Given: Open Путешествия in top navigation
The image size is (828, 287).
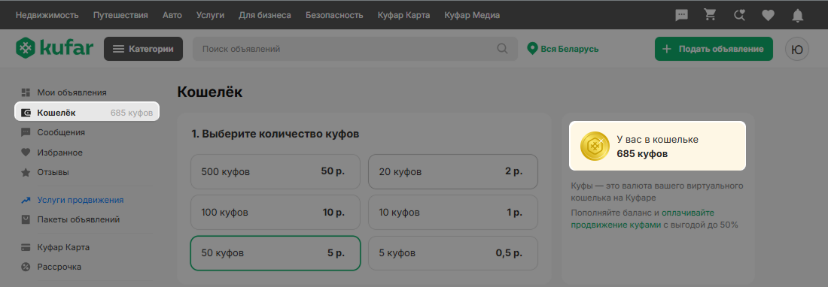Looking at the screenshot, I should click(120, 15).
